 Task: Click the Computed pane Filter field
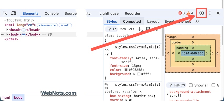tap(176, 85)
